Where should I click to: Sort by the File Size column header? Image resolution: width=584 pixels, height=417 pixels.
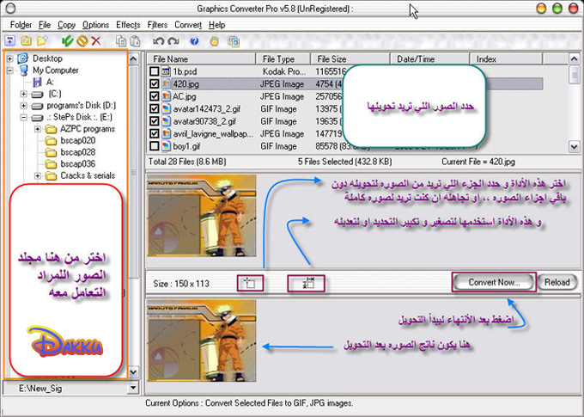point(350,59)
